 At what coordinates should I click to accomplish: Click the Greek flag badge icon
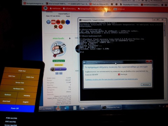click(48, 22)
